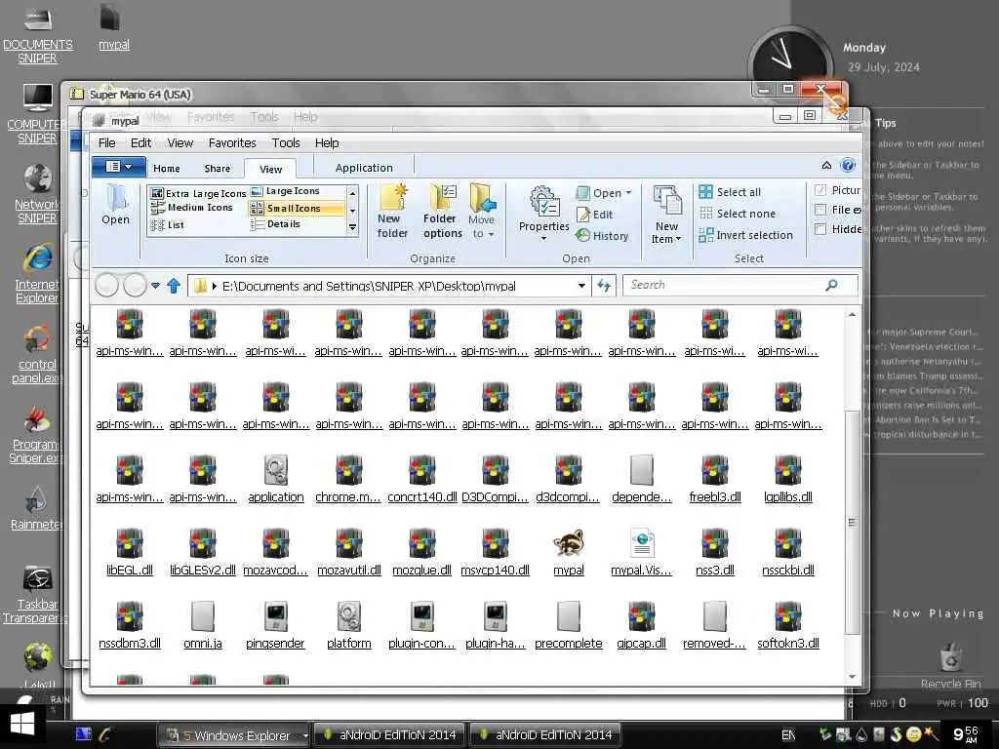Select freebl3.dll file
The image size is (999, 749).
[x=715, y=478]
